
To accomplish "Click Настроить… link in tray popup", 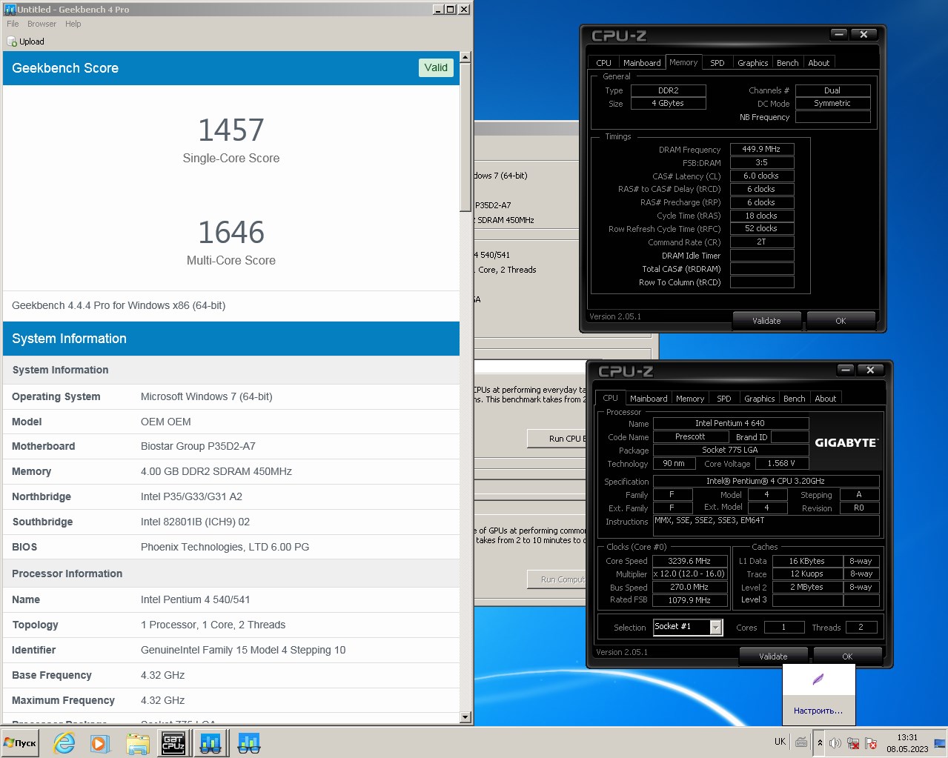I will 818,711.
